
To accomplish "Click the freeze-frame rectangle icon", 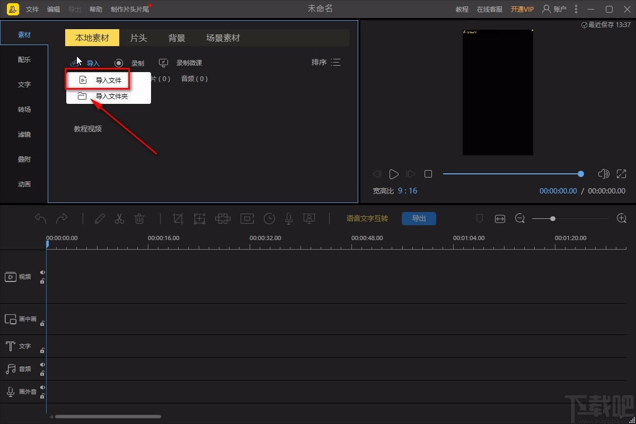I will pos(247,218).
